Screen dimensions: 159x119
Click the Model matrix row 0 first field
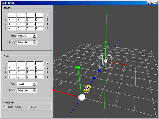pos(12,15)
